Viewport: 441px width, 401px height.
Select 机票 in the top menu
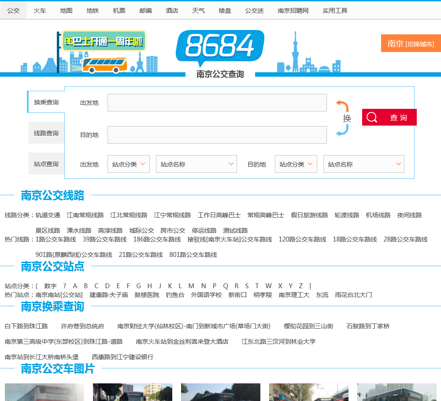click(119, 11)
